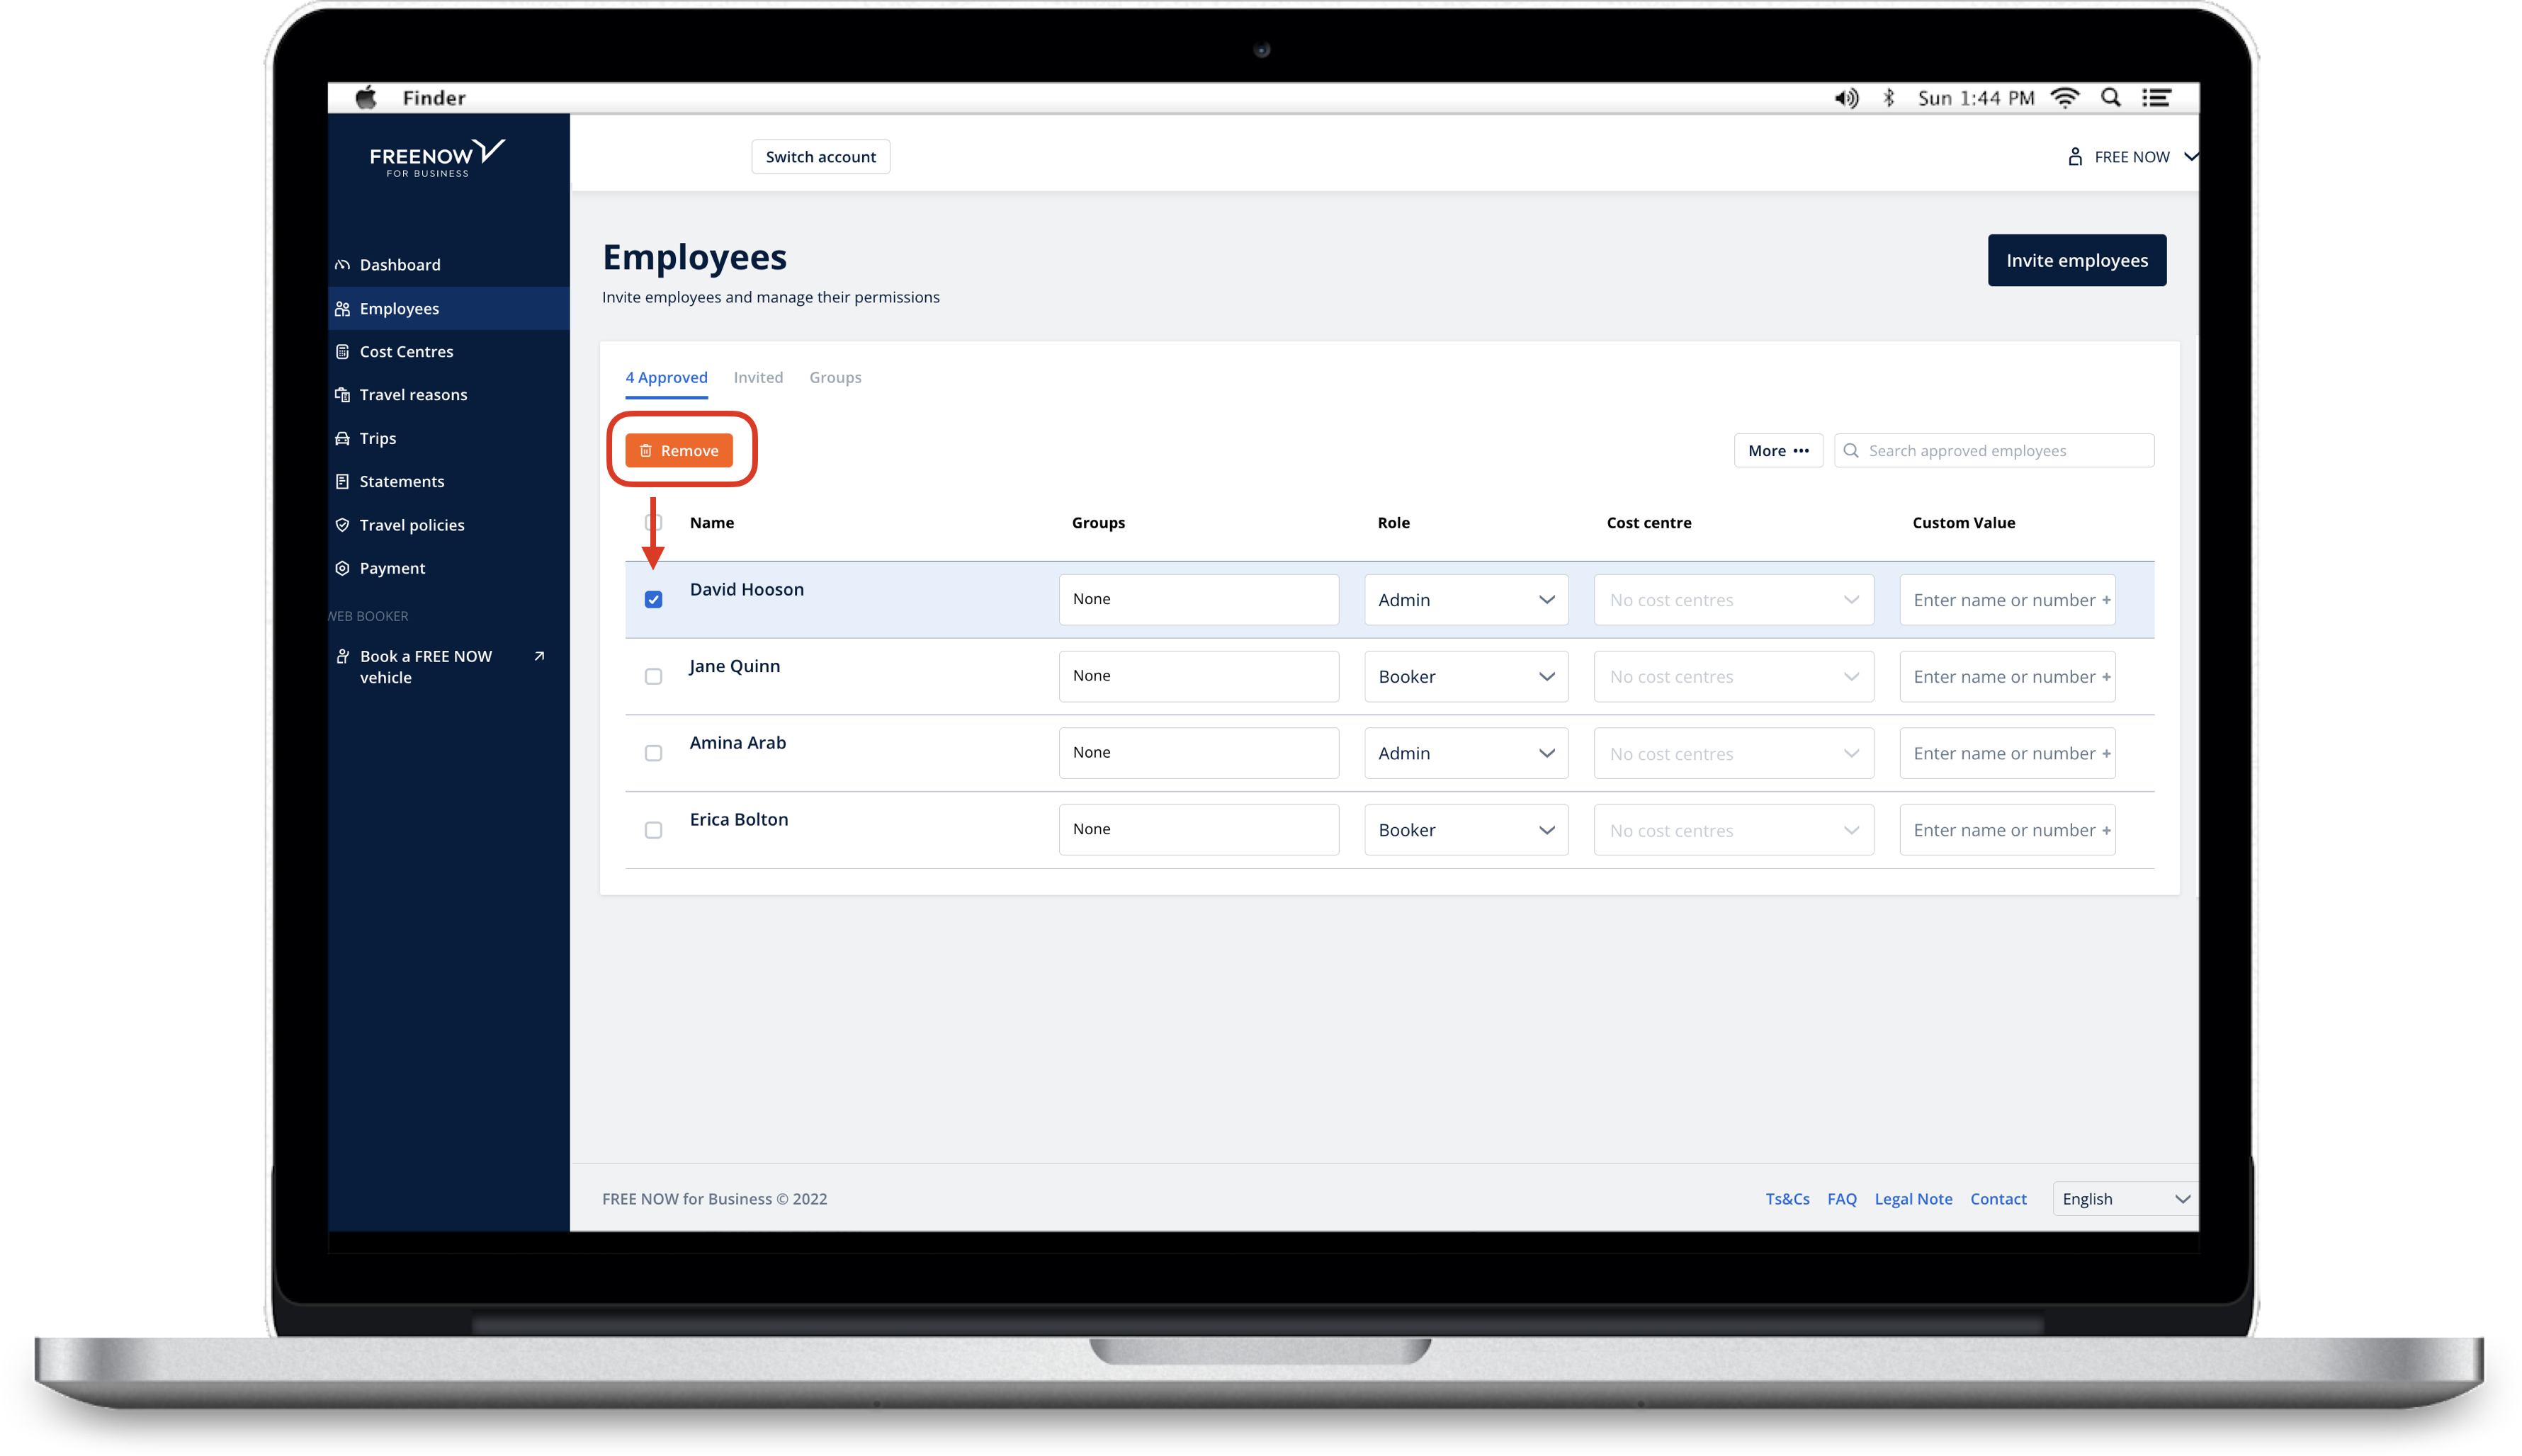Image resolution: width=2522 pixels, height=1456 pixels.
Task: Expand Amina Arab's cost centre dropdown
Action: (1734, 754)
